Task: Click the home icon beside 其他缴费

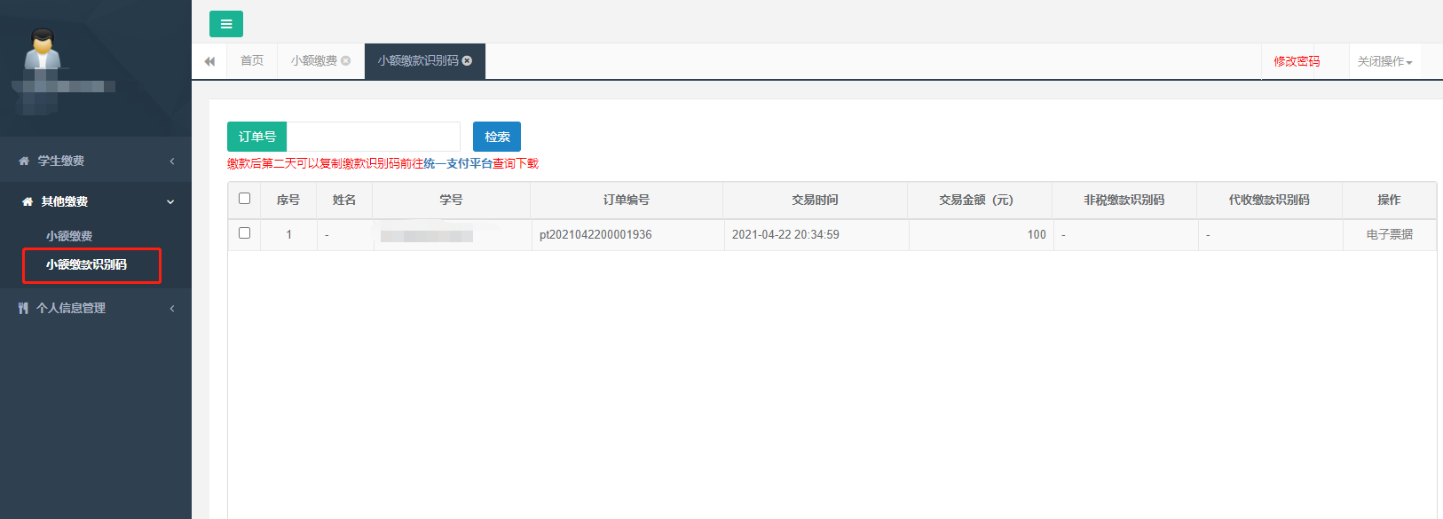Action: click(28, 202)
